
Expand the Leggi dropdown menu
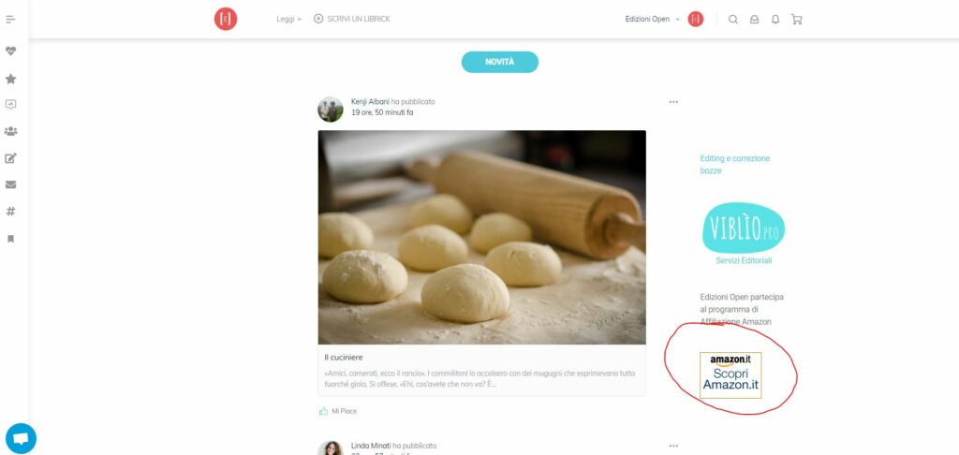tap(288, 19)
